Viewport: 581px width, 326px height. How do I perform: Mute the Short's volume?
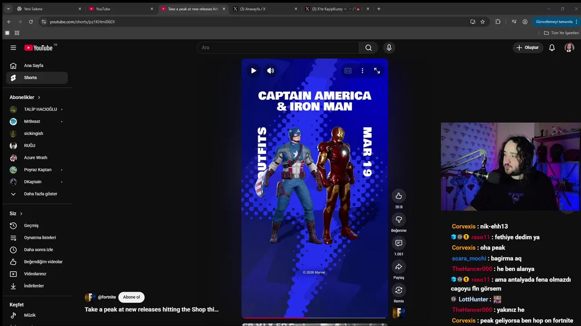tap(271, 71)
